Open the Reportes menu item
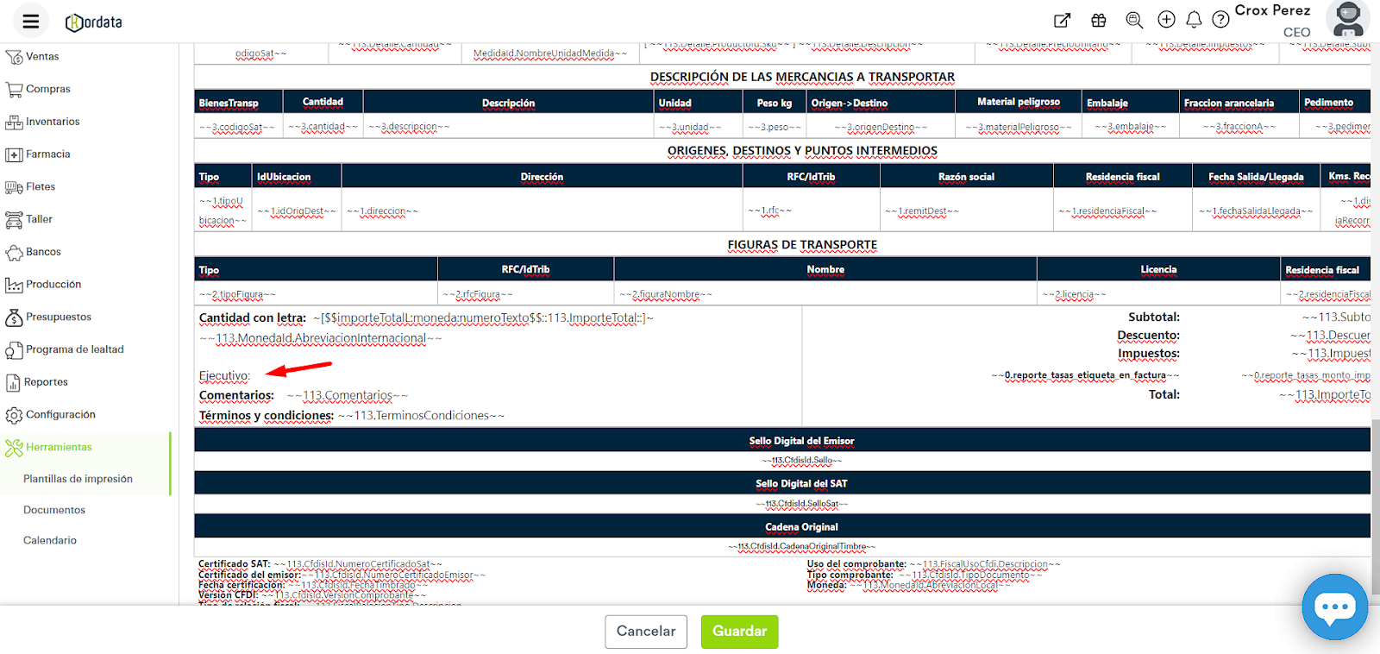Screen dimensions: 1380x654 [x=46, y=382]
